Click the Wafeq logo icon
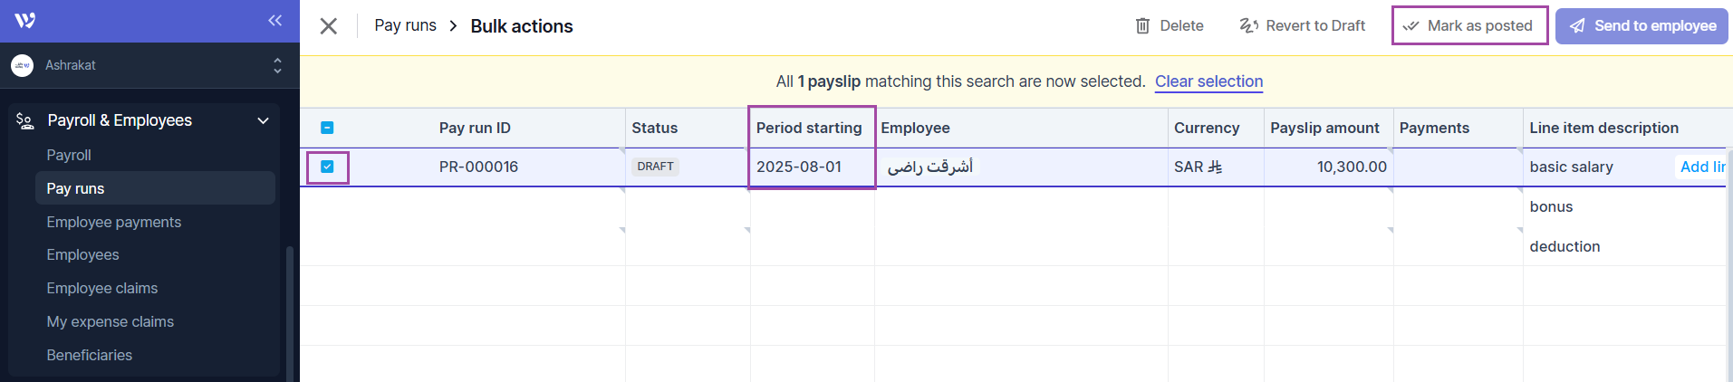The width and height of the screenshot is (1733, 382). (x=25, y=20)
